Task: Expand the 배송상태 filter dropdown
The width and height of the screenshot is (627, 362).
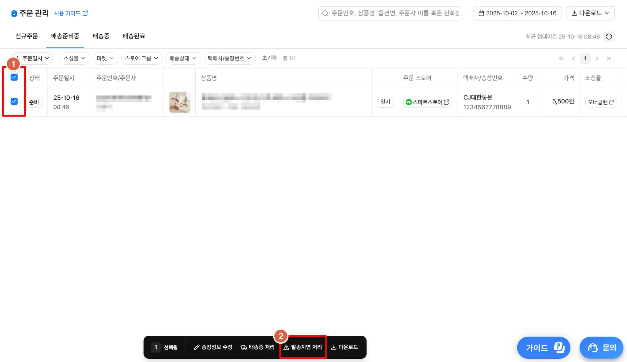Action: [x=183, y=58]
